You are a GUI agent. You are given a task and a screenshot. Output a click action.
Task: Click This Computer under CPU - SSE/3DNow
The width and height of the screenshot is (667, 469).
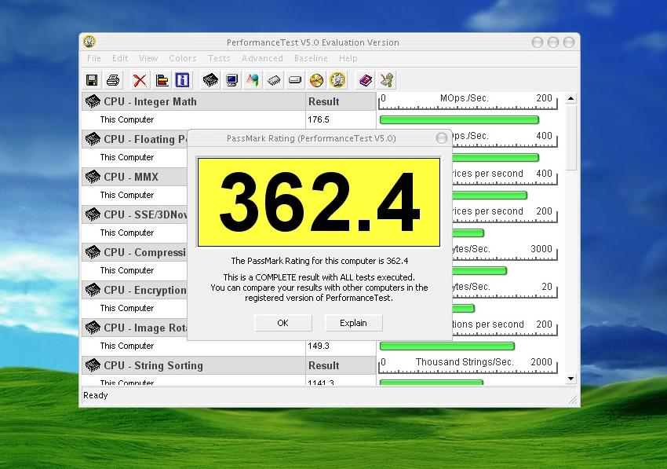tap(127, 233)
